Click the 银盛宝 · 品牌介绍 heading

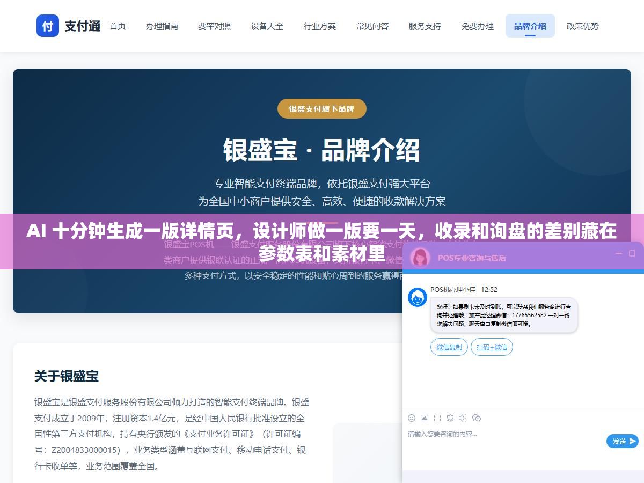pos(321,150)
